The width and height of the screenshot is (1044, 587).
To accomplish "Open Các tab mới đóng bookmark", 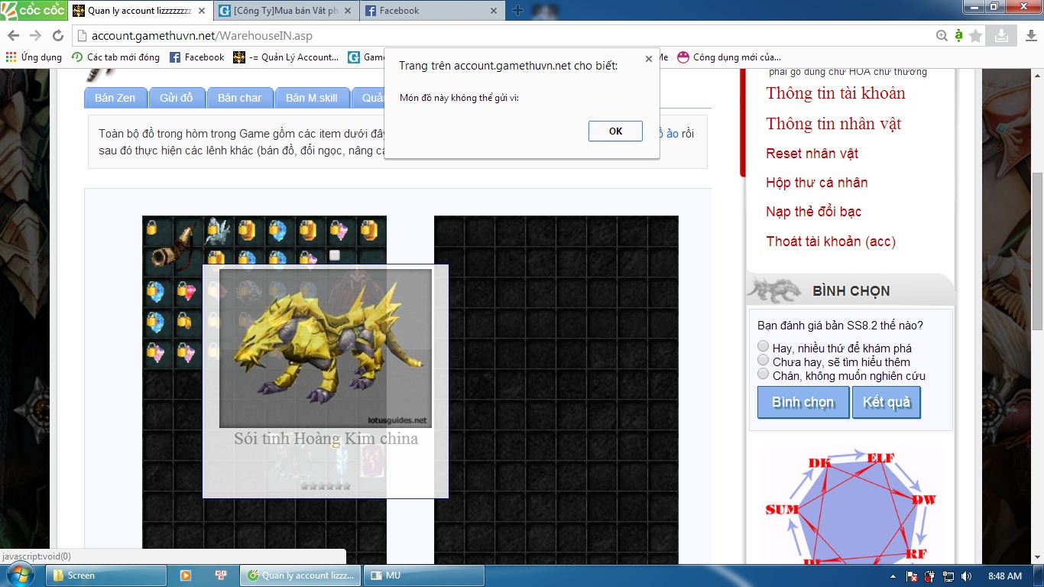I will 115,57.
